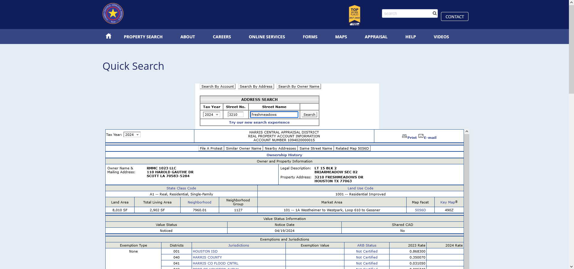This screenshot has width=574, height=269.
Task: Click the Top Work Places badge
Action: click(x=355, y=15)
